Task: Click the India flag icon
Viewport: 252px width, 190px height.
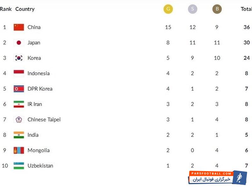Action: click(x=19, y=135)
